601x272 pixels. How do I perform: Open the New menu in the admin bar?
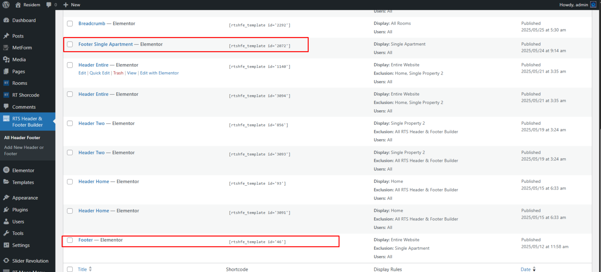[x=71, y=5]
